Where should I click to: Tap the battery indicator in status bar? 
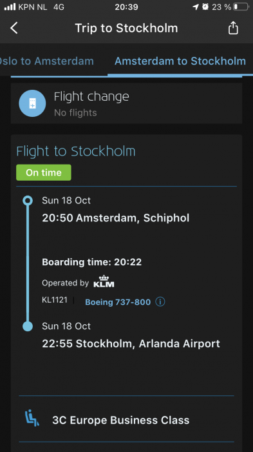tap(241, 6)
